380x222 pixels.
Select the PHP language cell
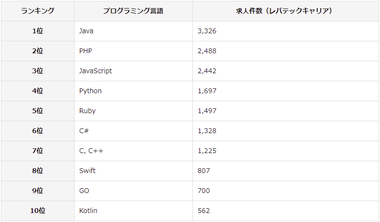point(133,51)
